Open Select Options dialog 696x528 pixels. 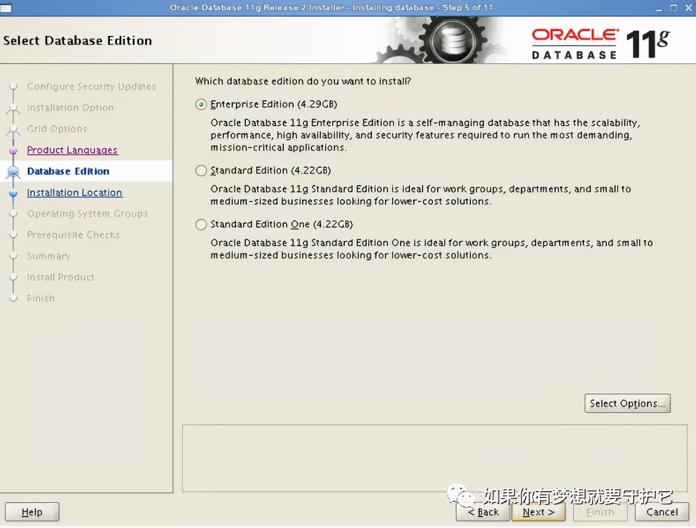tap(627, 403)
